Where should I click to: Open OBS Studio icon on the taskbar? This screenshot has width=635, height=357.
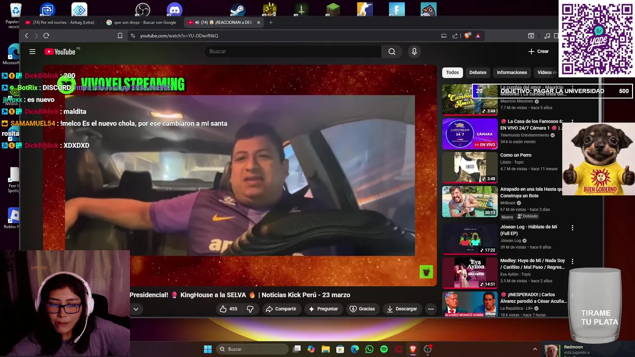(x=428, y=349)
